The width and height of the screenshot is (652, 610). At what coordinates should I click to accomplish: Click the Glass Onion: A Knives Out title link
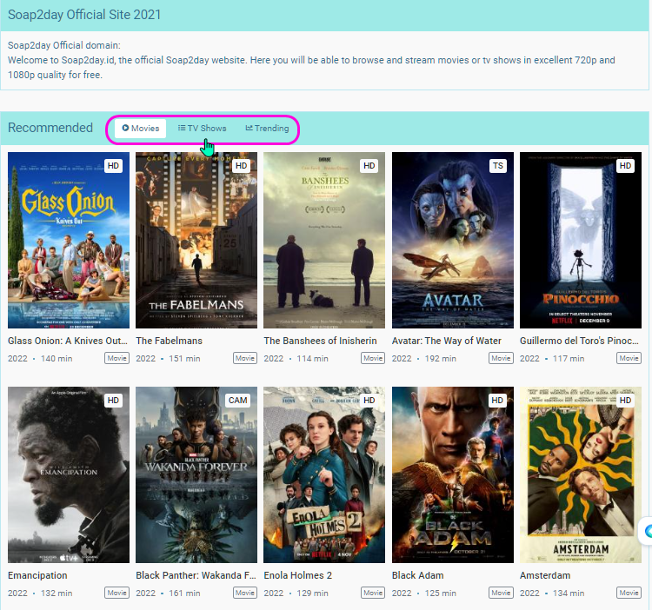[x=68, y=341]
